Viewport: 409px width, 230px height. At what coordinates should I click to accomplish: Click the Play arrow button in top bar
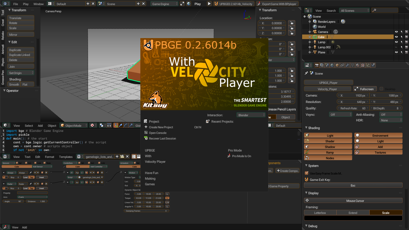tap(209, 4)
